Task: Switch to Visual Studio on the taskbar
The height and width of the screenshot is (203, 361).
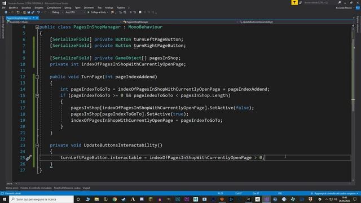Action: pyautogui.click(x=266, y=199)
